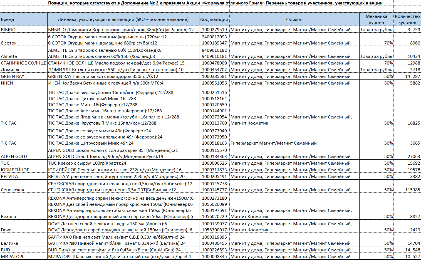Select "6 СОТОК Огурцы маринованные(корнишоны)" line
421x260 pixels.
tap(107, 37)
